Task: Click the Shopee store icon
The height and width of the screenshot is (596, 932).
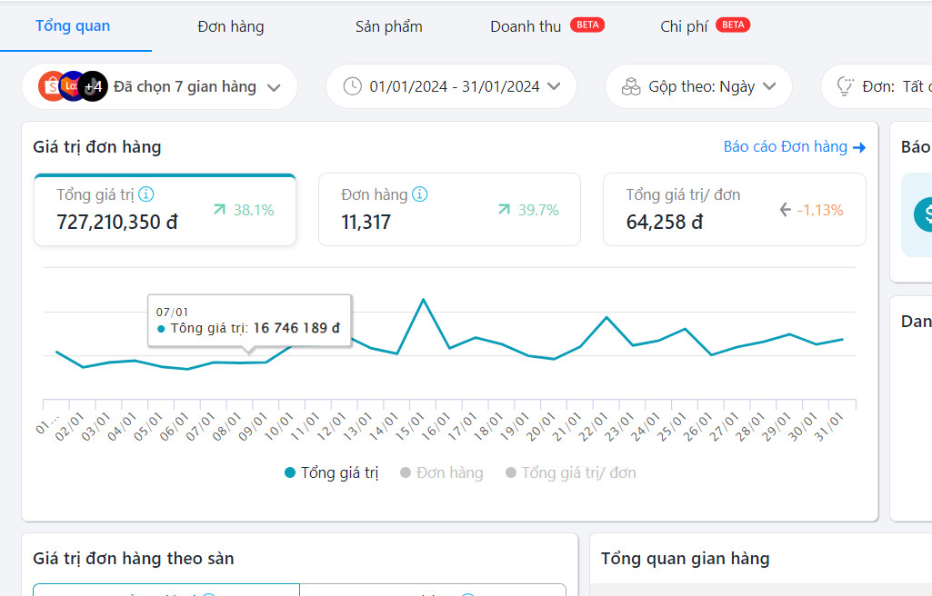Action: (51, 86)
